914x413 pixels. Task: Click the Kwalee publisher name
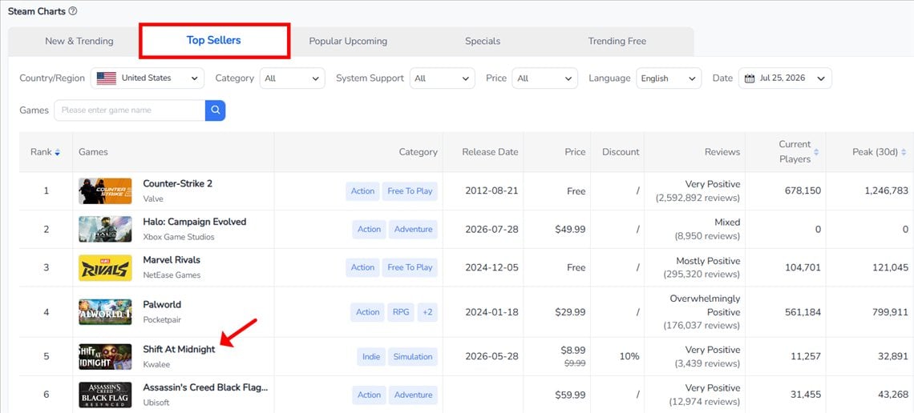pyautogui.click(x=156, y=364)
